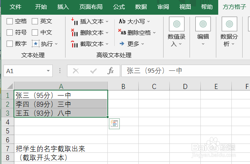250x164 pixels.
Task: Expand the 删除文本 dropdown arrow
Action: click(107, 33)
